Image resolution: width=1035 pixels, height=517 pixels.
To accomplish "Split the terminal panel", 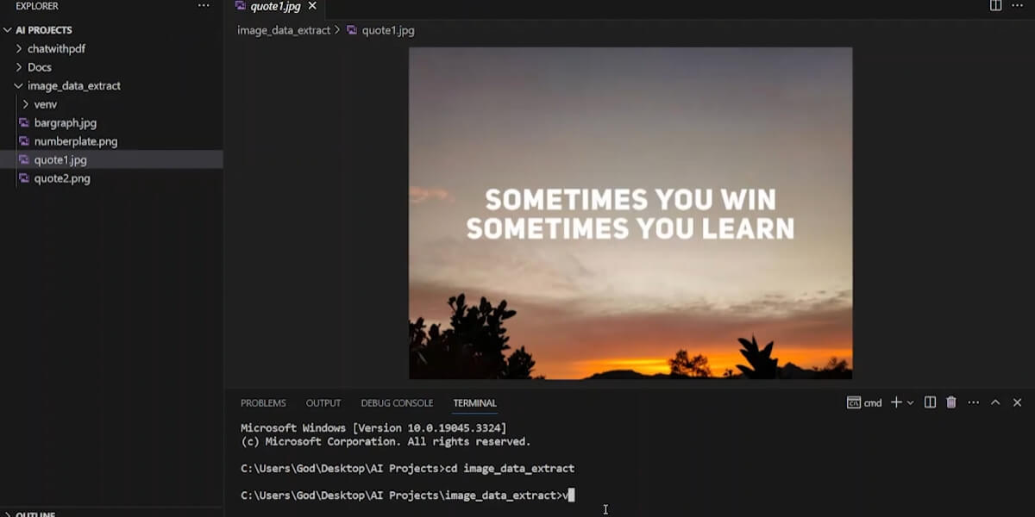I will (930, 402).
